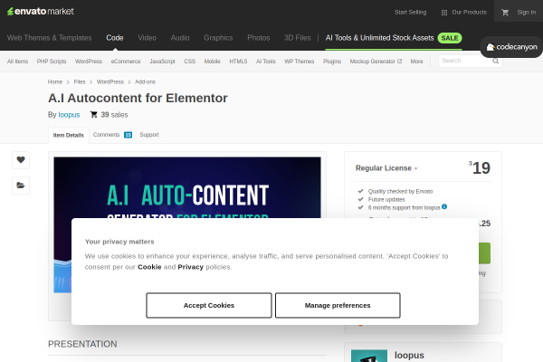Select the Code category menu
Image resolution: width=543 pixels, height=362 pixels.
pos(115,38)
